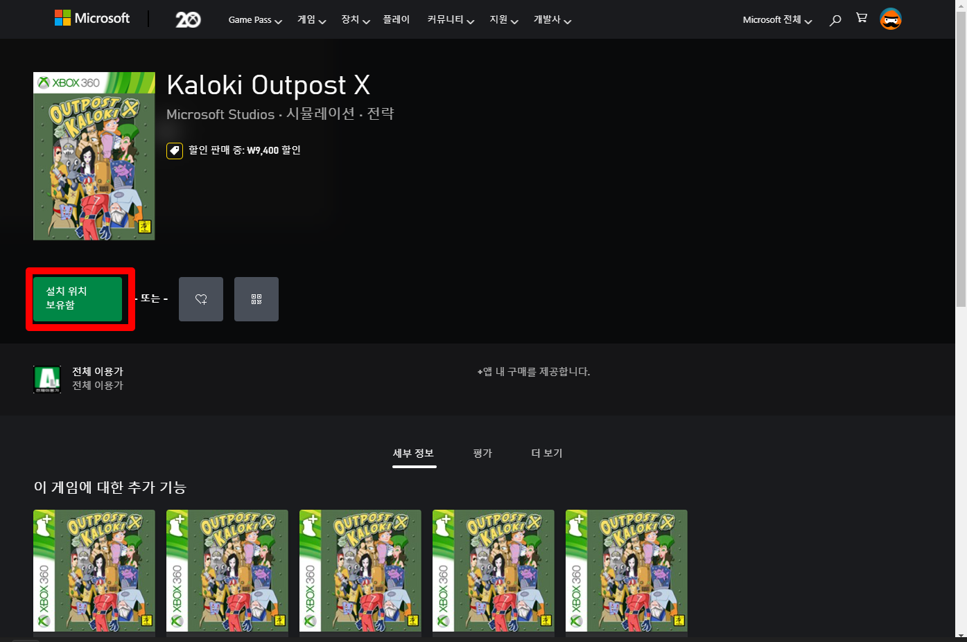The height and width of the screenshot is (642, 967).
Task: Show the QR code button
Action: pos(256,299)
